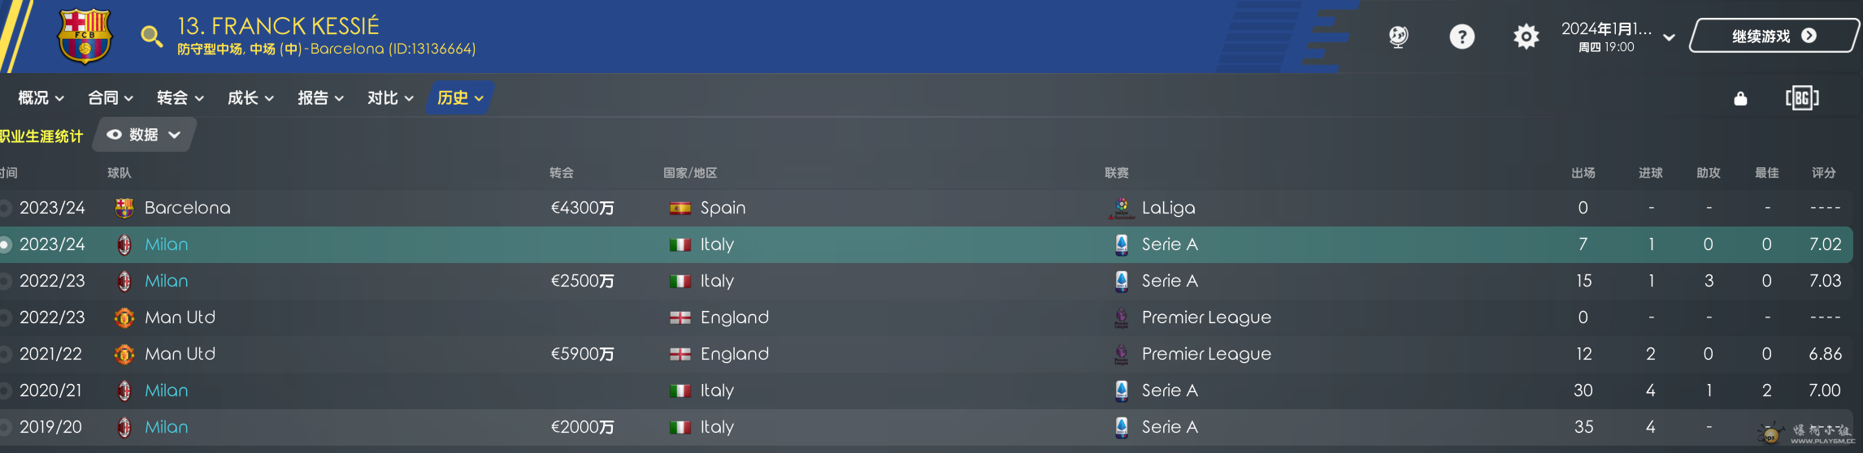Click the globe world icon
This screenshot has width=1863, height=453.
point(1398,37)
